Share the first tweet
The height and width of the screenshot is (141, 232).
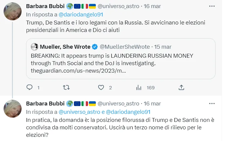[x=181, y=88]
